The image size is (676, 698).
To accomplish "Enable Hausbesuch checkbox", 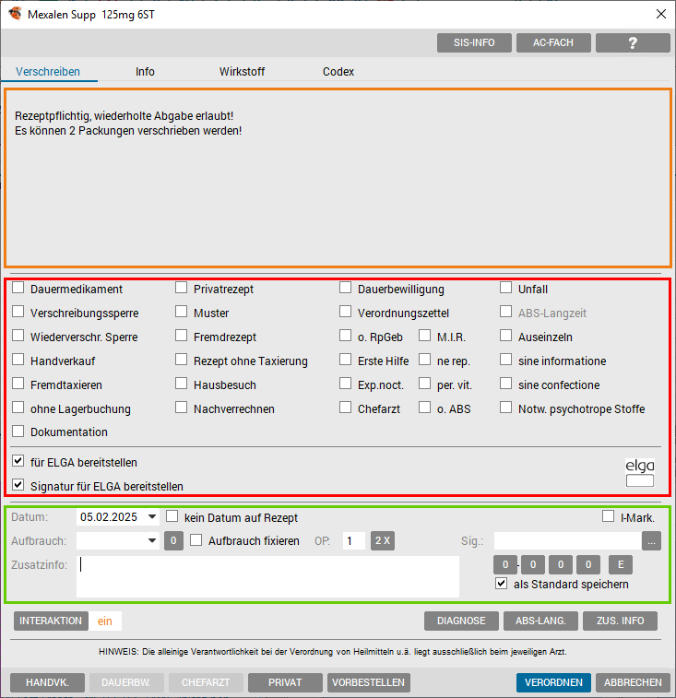I will coord(182,384).
